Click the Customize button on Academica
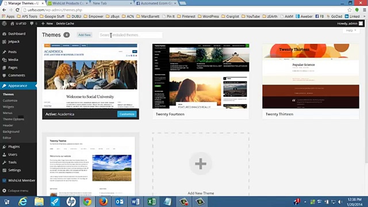368x207 pixels. 127,114
